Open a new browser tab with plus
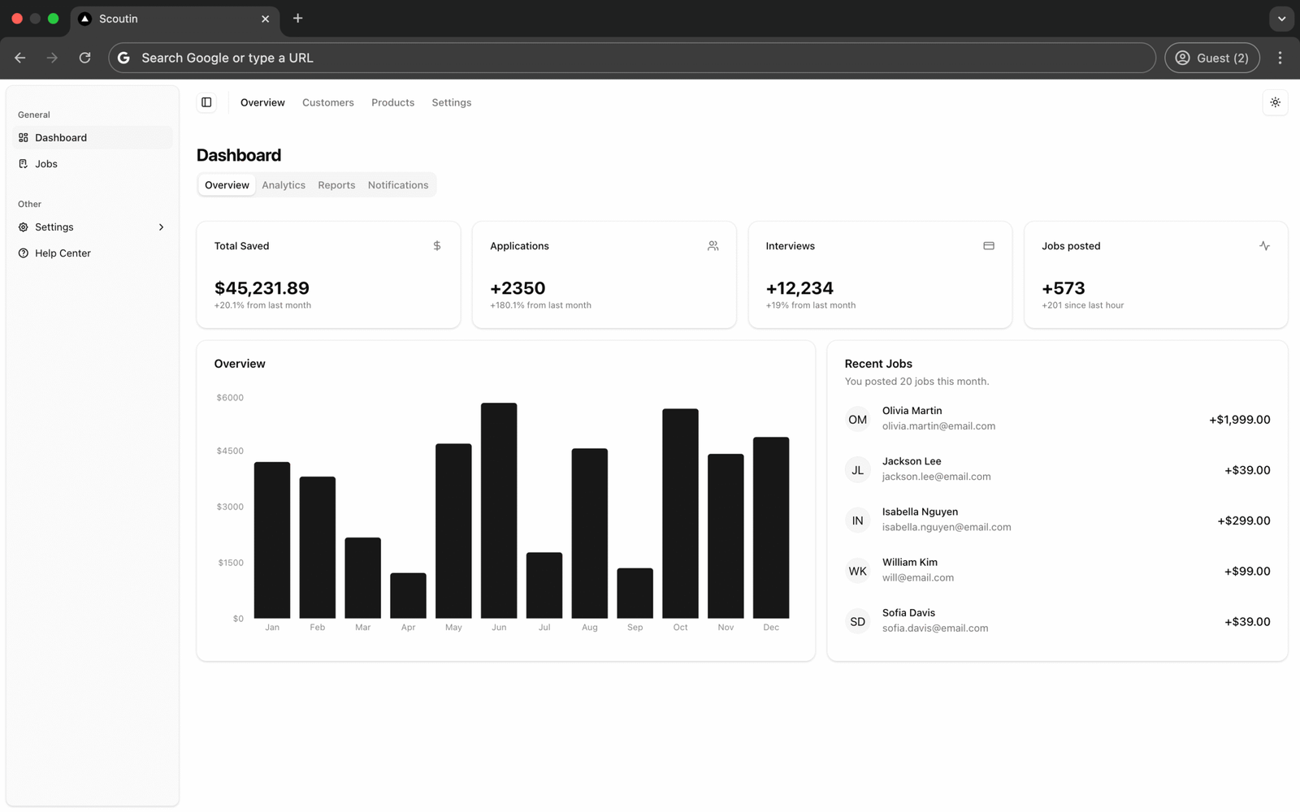This screenshot has width=1300, height=812. point(298,18)
